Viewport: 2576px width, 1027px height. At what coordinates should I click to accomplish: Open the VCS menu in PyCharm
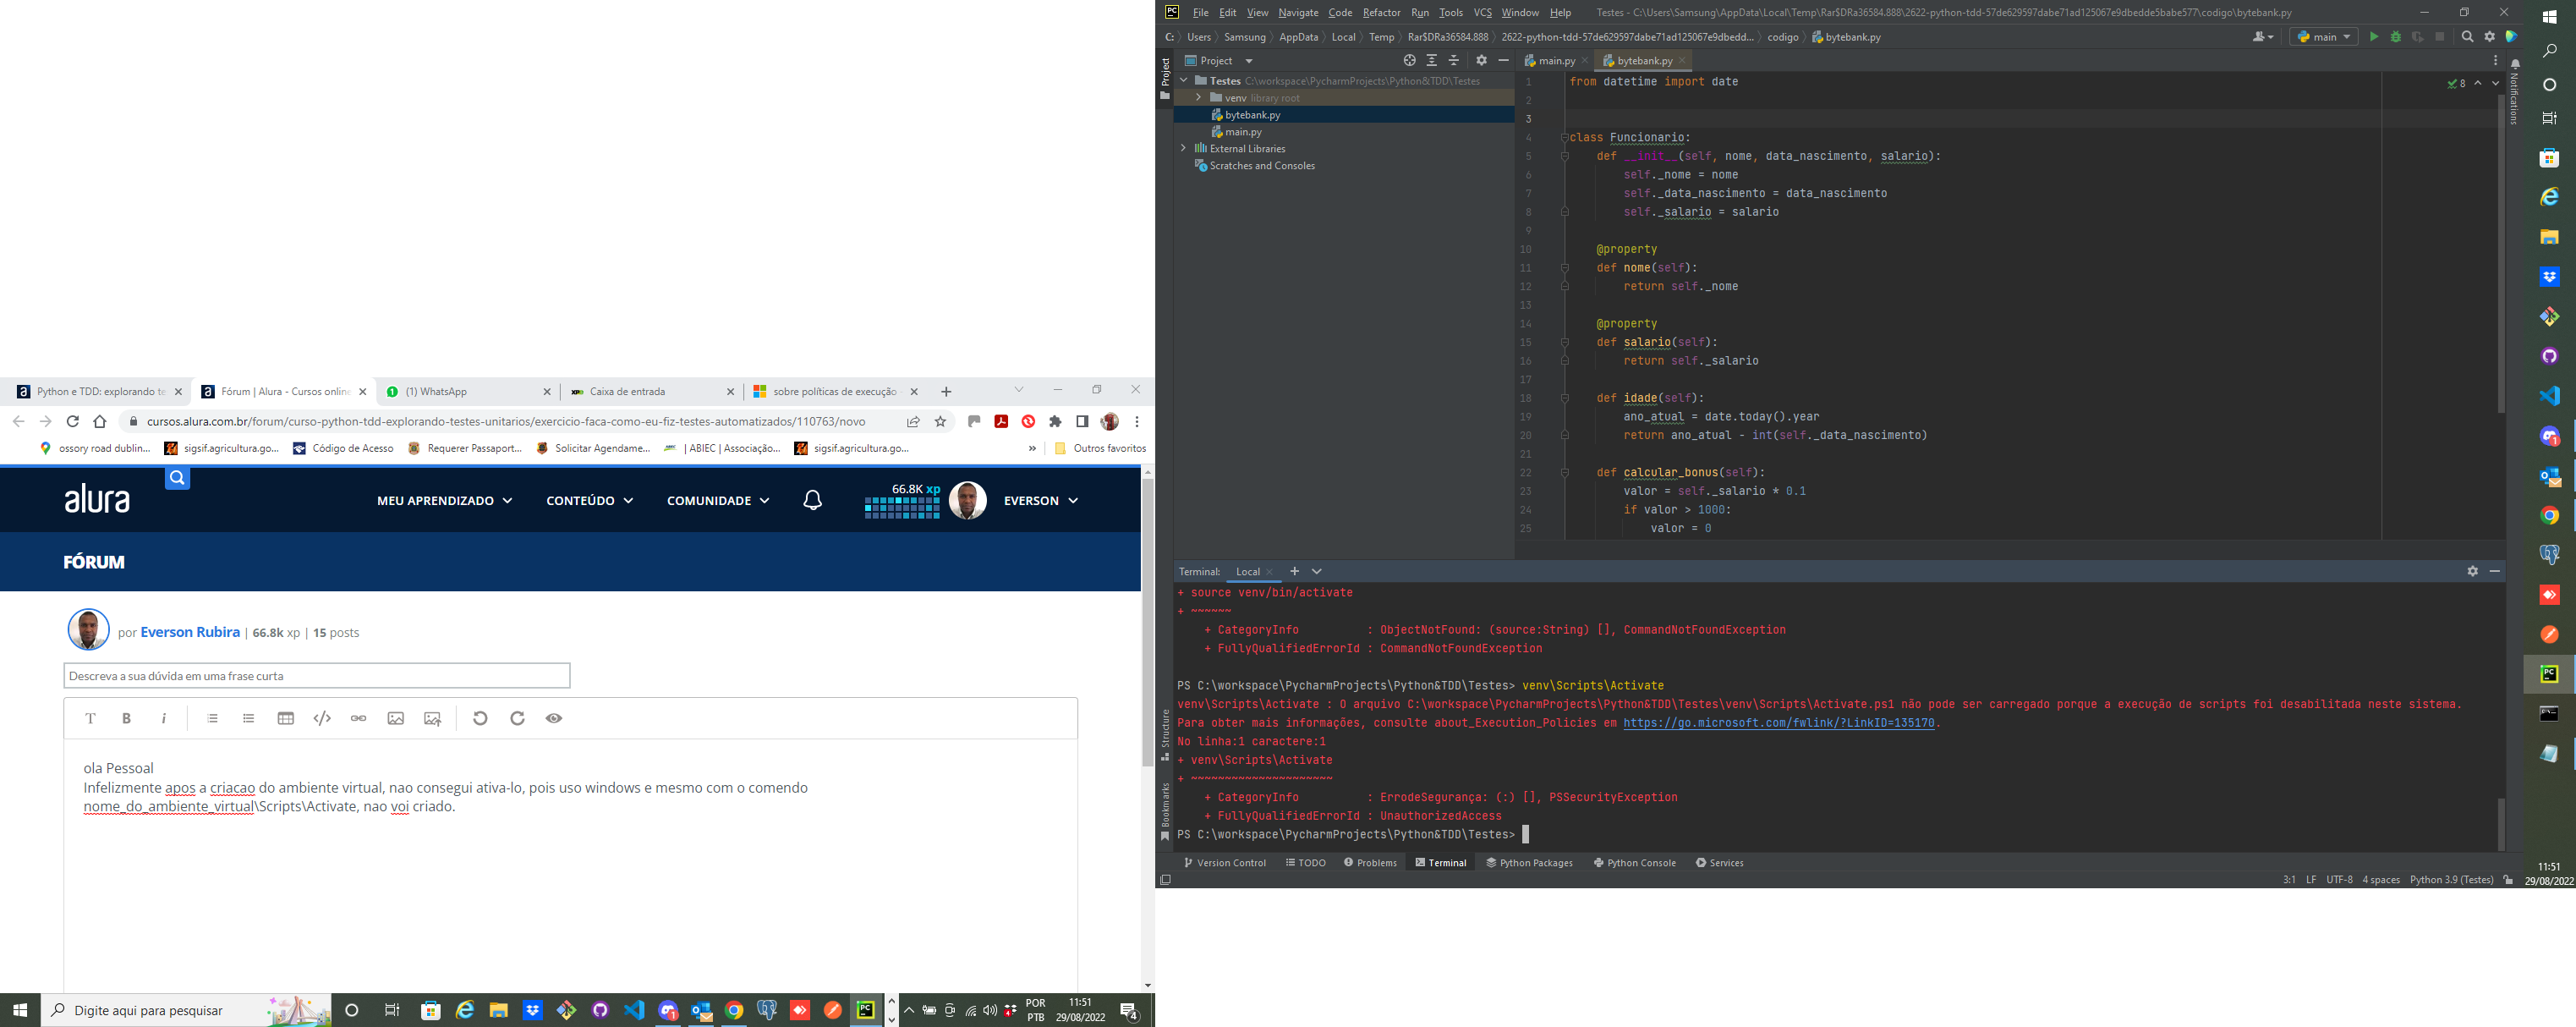pos(1482,12)
